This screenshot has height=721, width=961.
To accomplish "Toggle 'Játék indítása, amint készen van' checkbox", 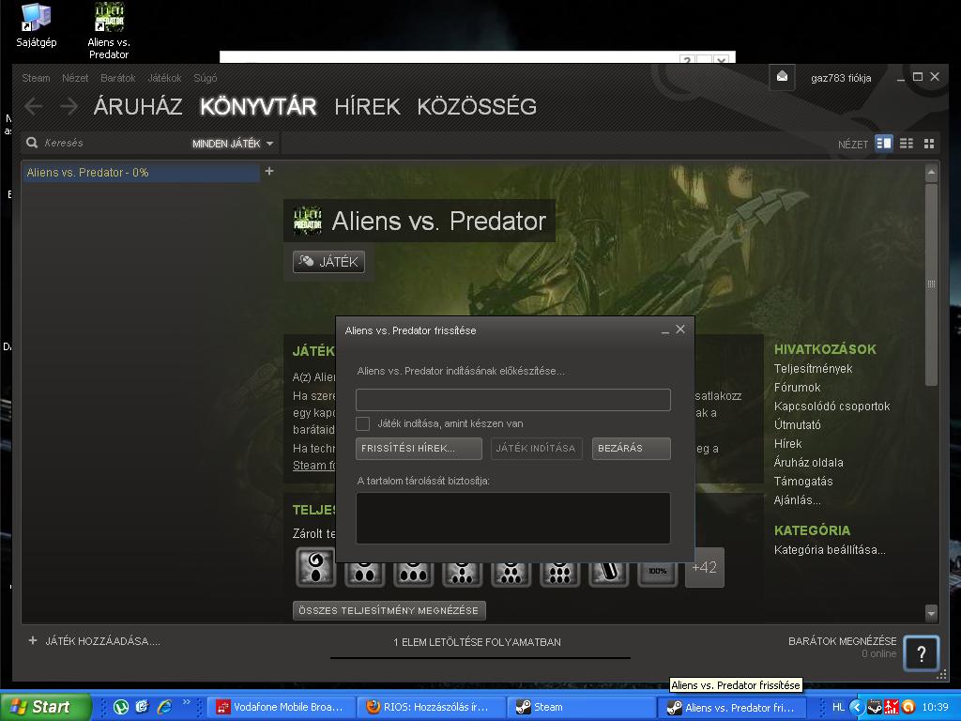I will (363, 423).
